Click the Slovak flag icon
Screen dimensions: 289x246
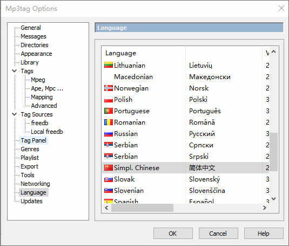pos(109,179)
